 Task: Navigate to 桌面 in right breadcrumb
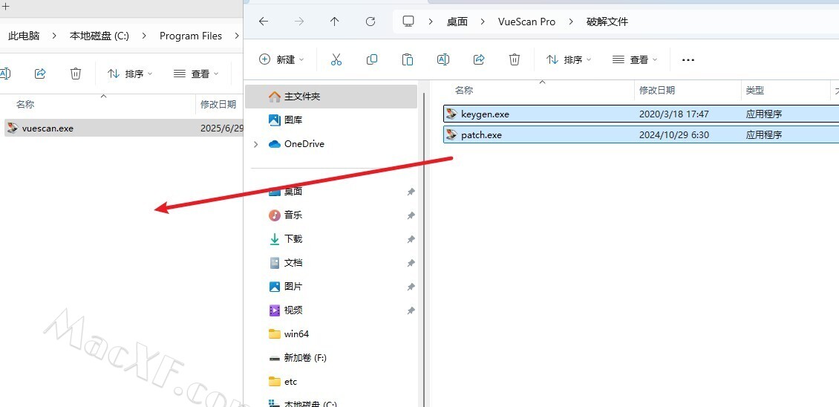point(457,22)
